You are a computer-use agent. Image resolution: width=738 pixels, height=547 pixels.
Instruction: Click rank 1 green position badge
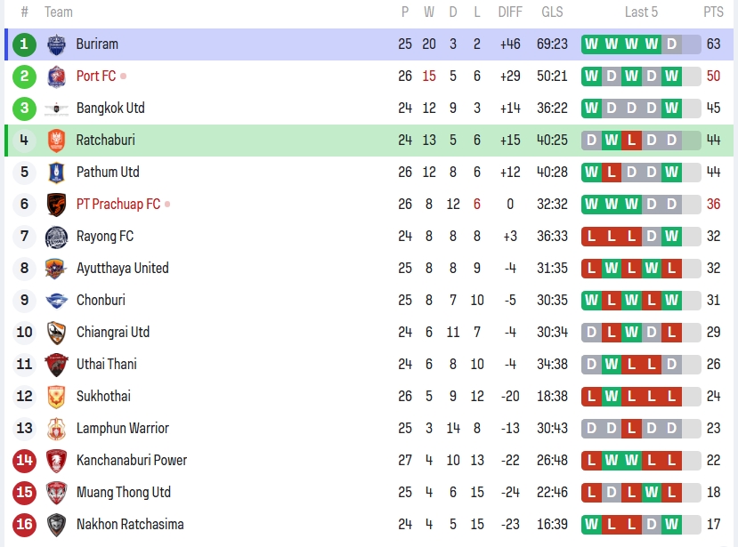click(25, 44)
